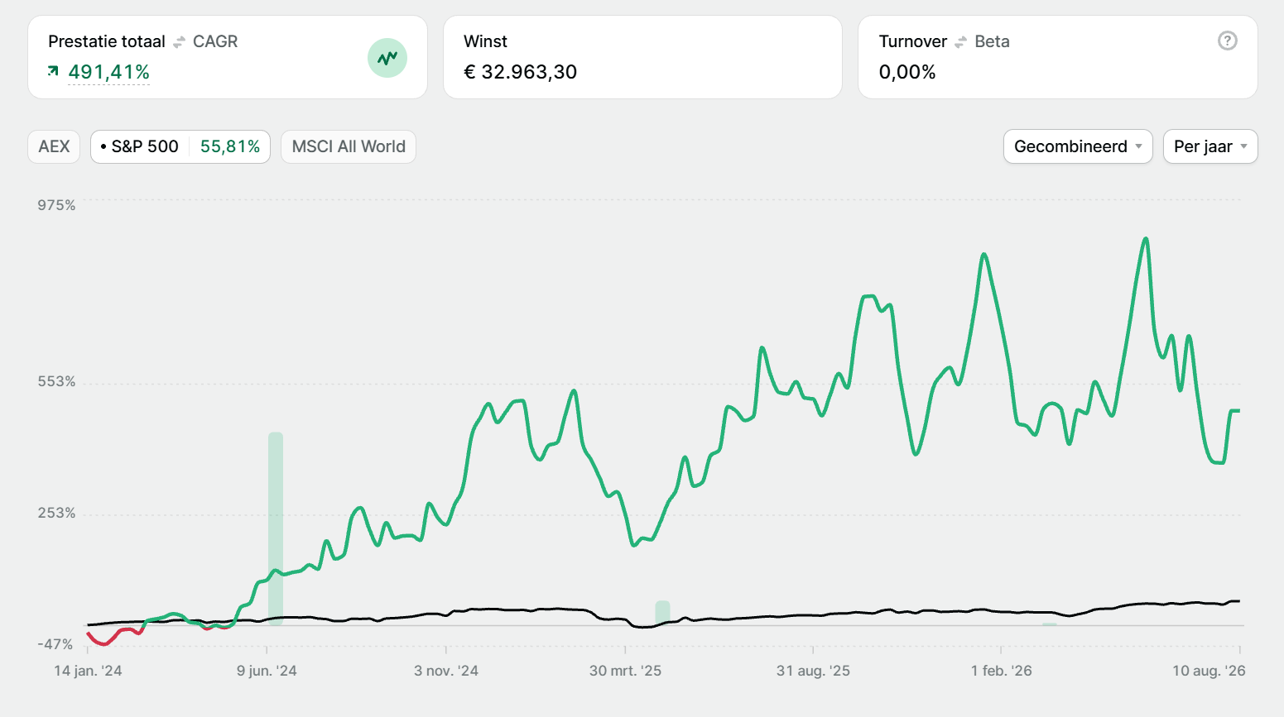Click the 0,00% Turnover value
The image size is (1284, 717).
tap(907, 72)
